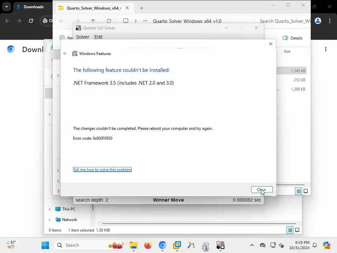Open the VMware taskbar icon

[177, 245]
